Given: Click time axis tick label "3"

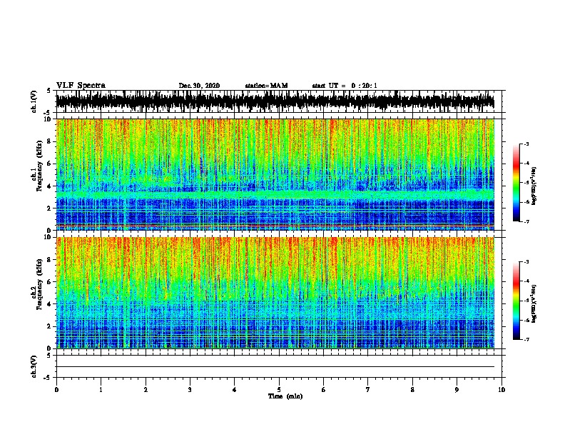Looking at the screenshot, I should point(190,390).
